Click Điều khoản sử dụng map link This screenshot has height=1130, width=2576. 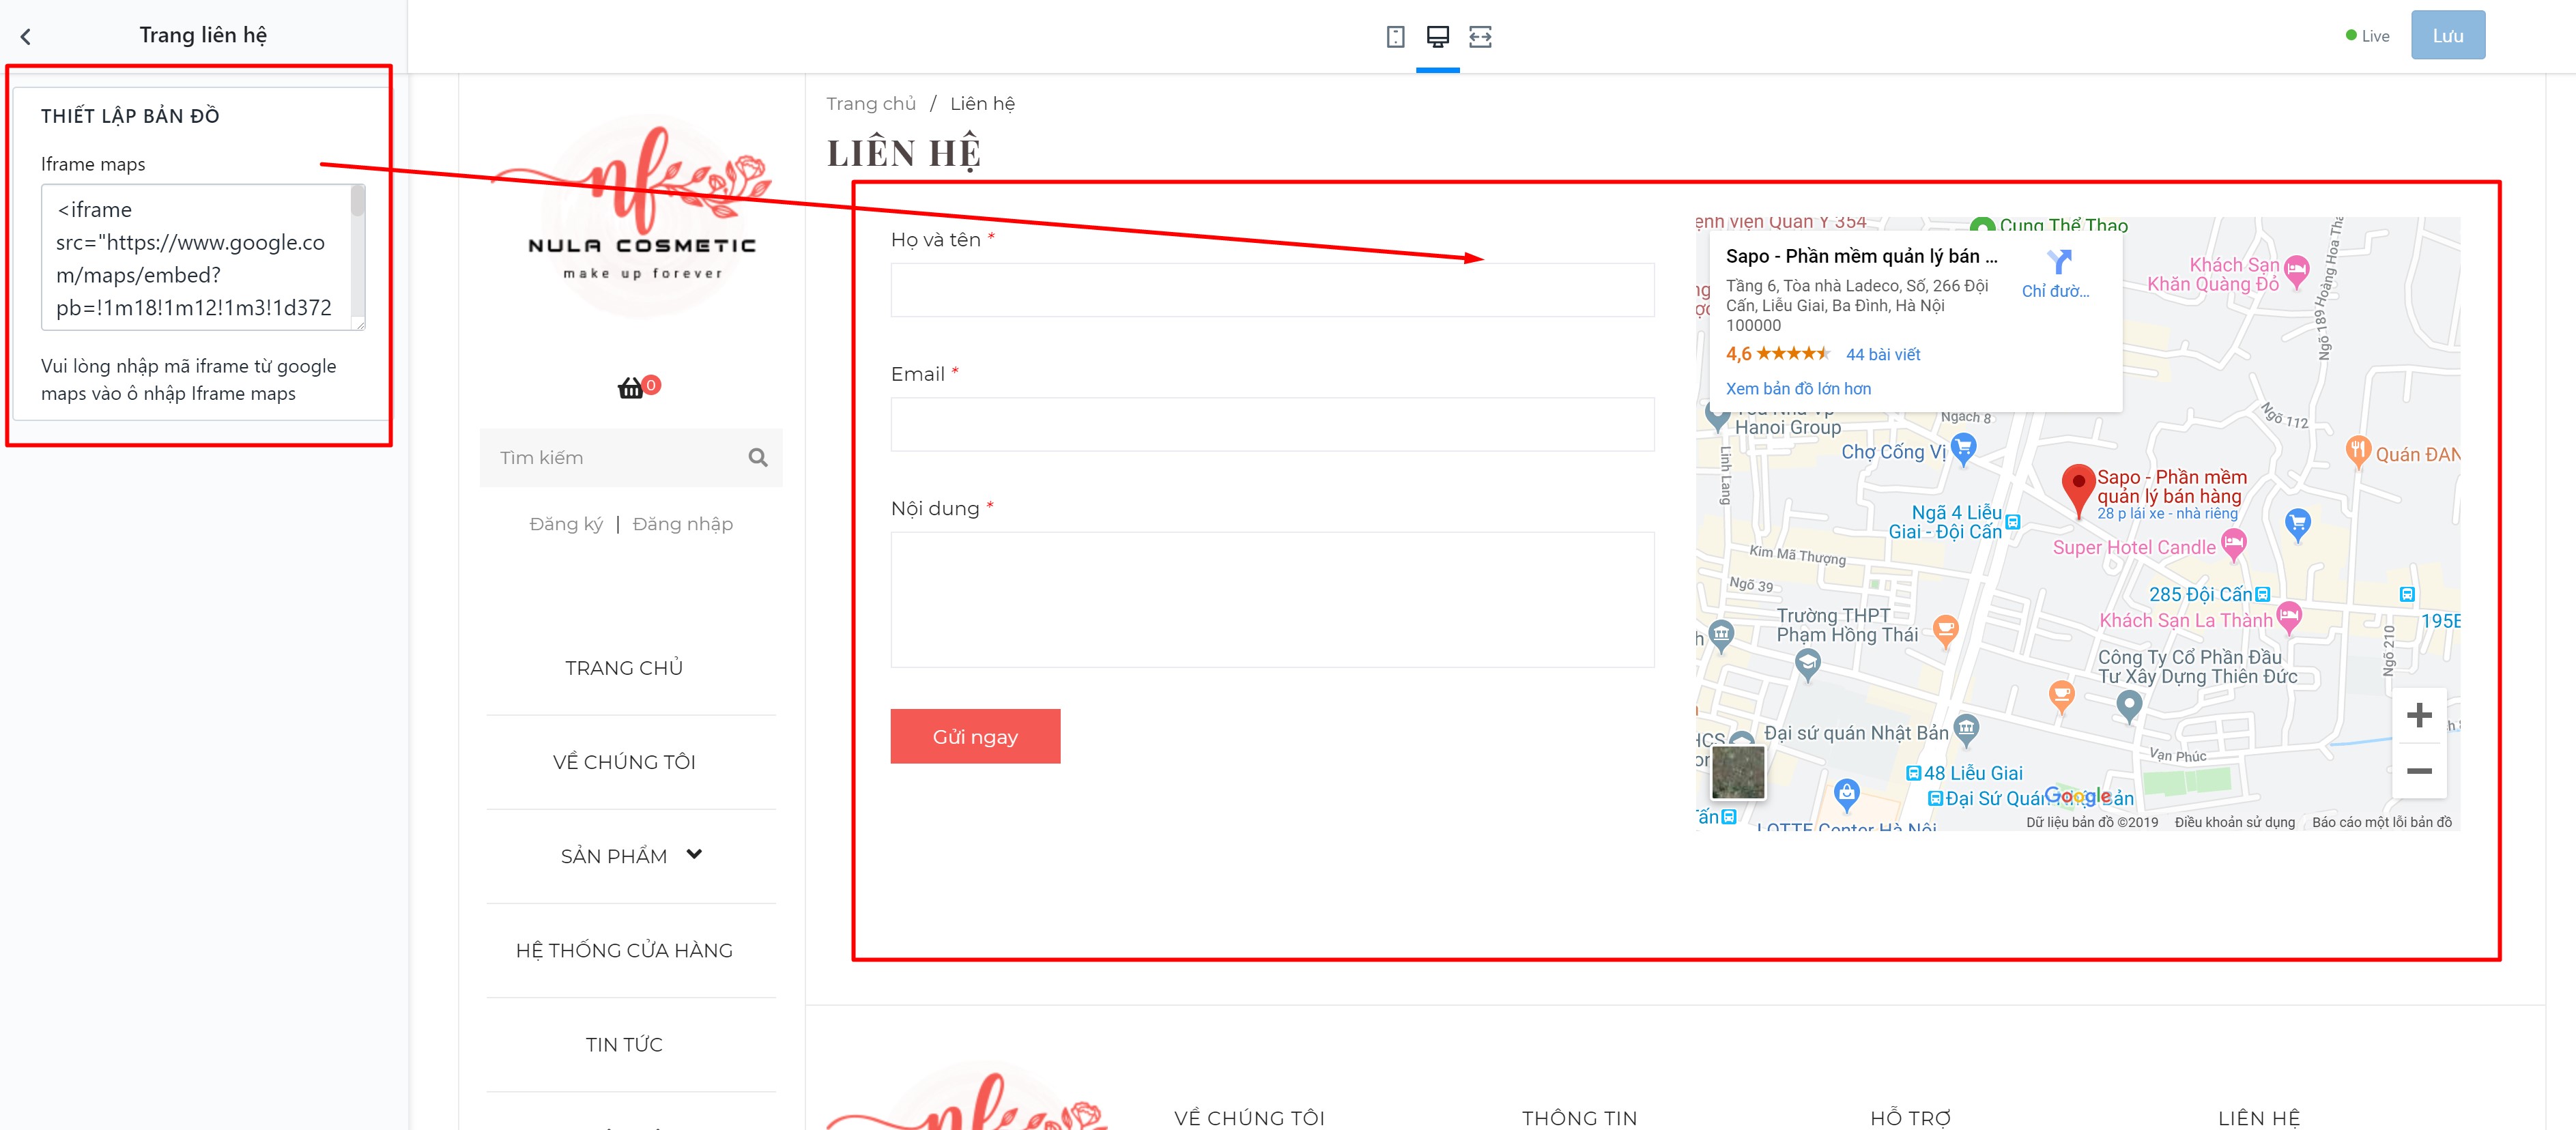tap(2234, 822)
